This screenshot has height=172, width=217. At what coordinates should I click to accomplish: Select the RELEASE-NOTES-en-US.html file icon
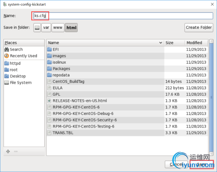coord(49,101)
